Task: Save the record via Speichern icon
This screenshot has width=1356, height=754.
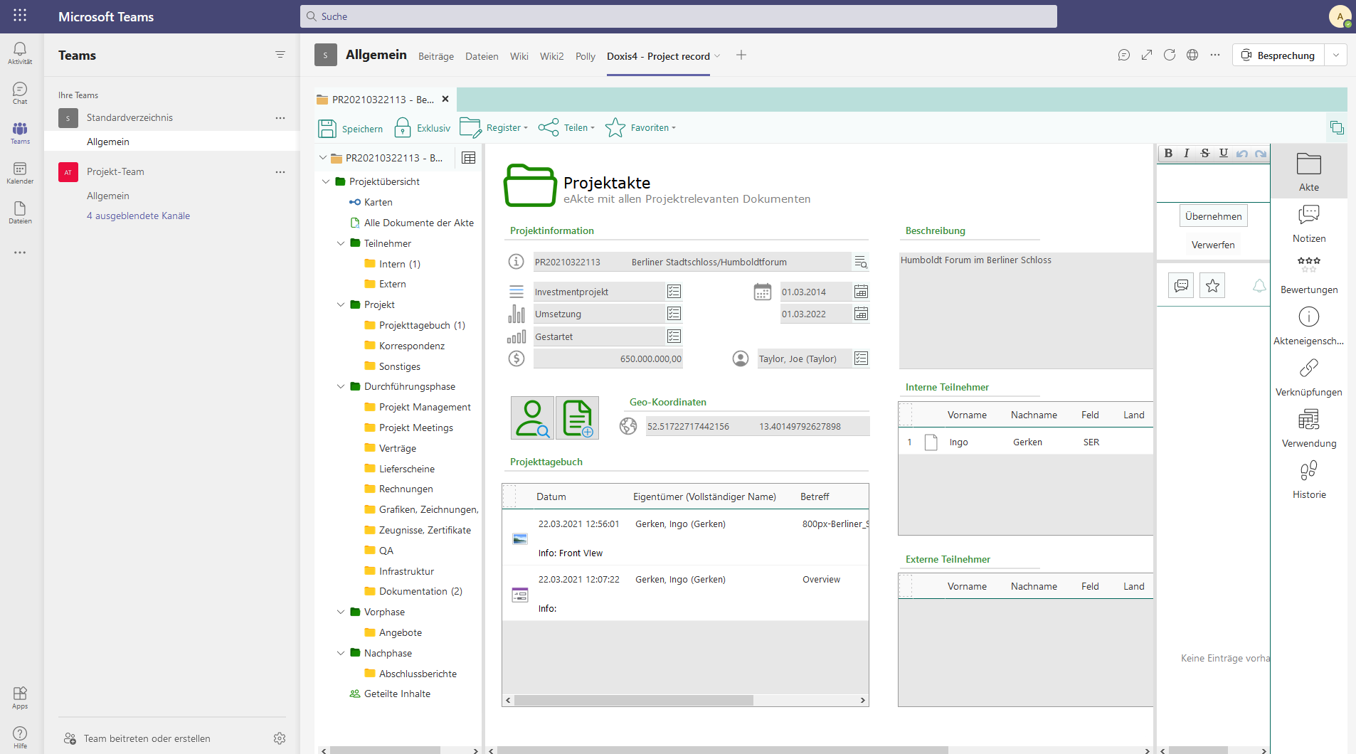Action: pyautogui.click(x=327, y=127)
